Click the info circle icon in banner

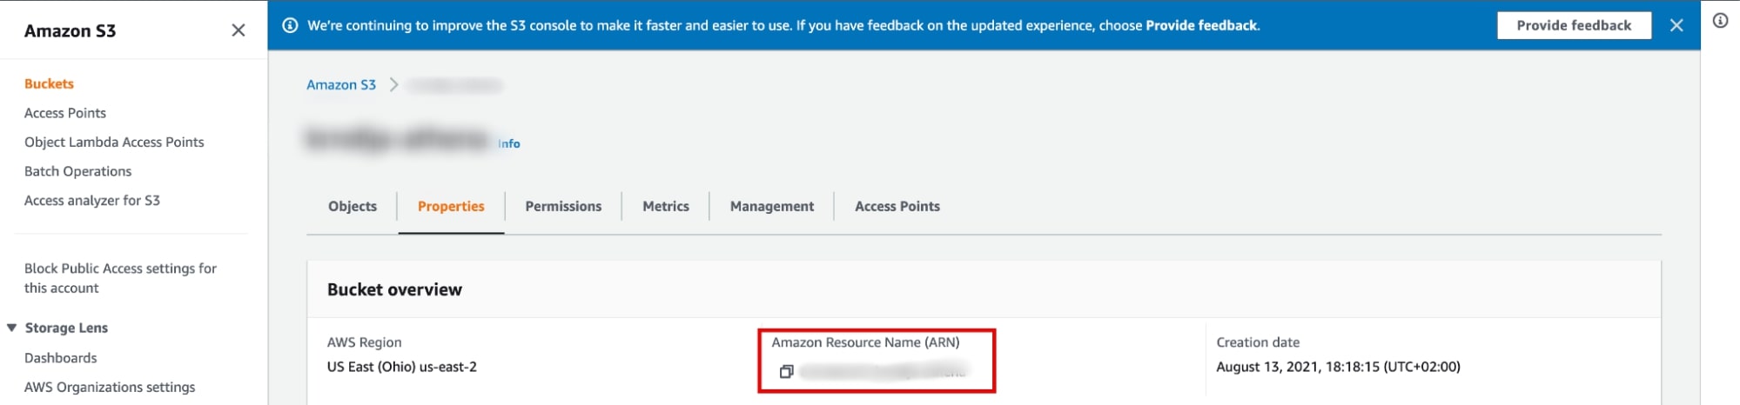[x=291, y=25]
